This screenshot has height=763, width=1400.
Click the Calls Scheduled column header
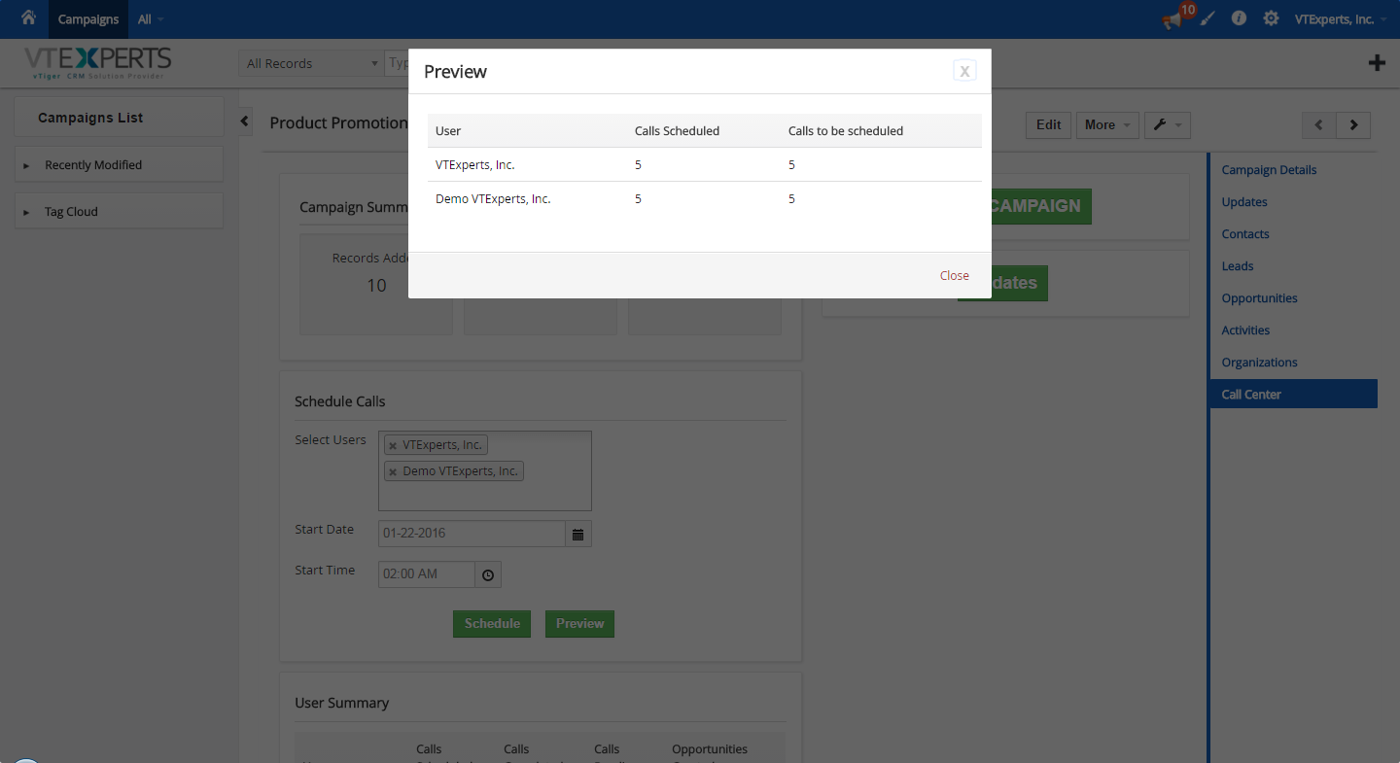677,131
